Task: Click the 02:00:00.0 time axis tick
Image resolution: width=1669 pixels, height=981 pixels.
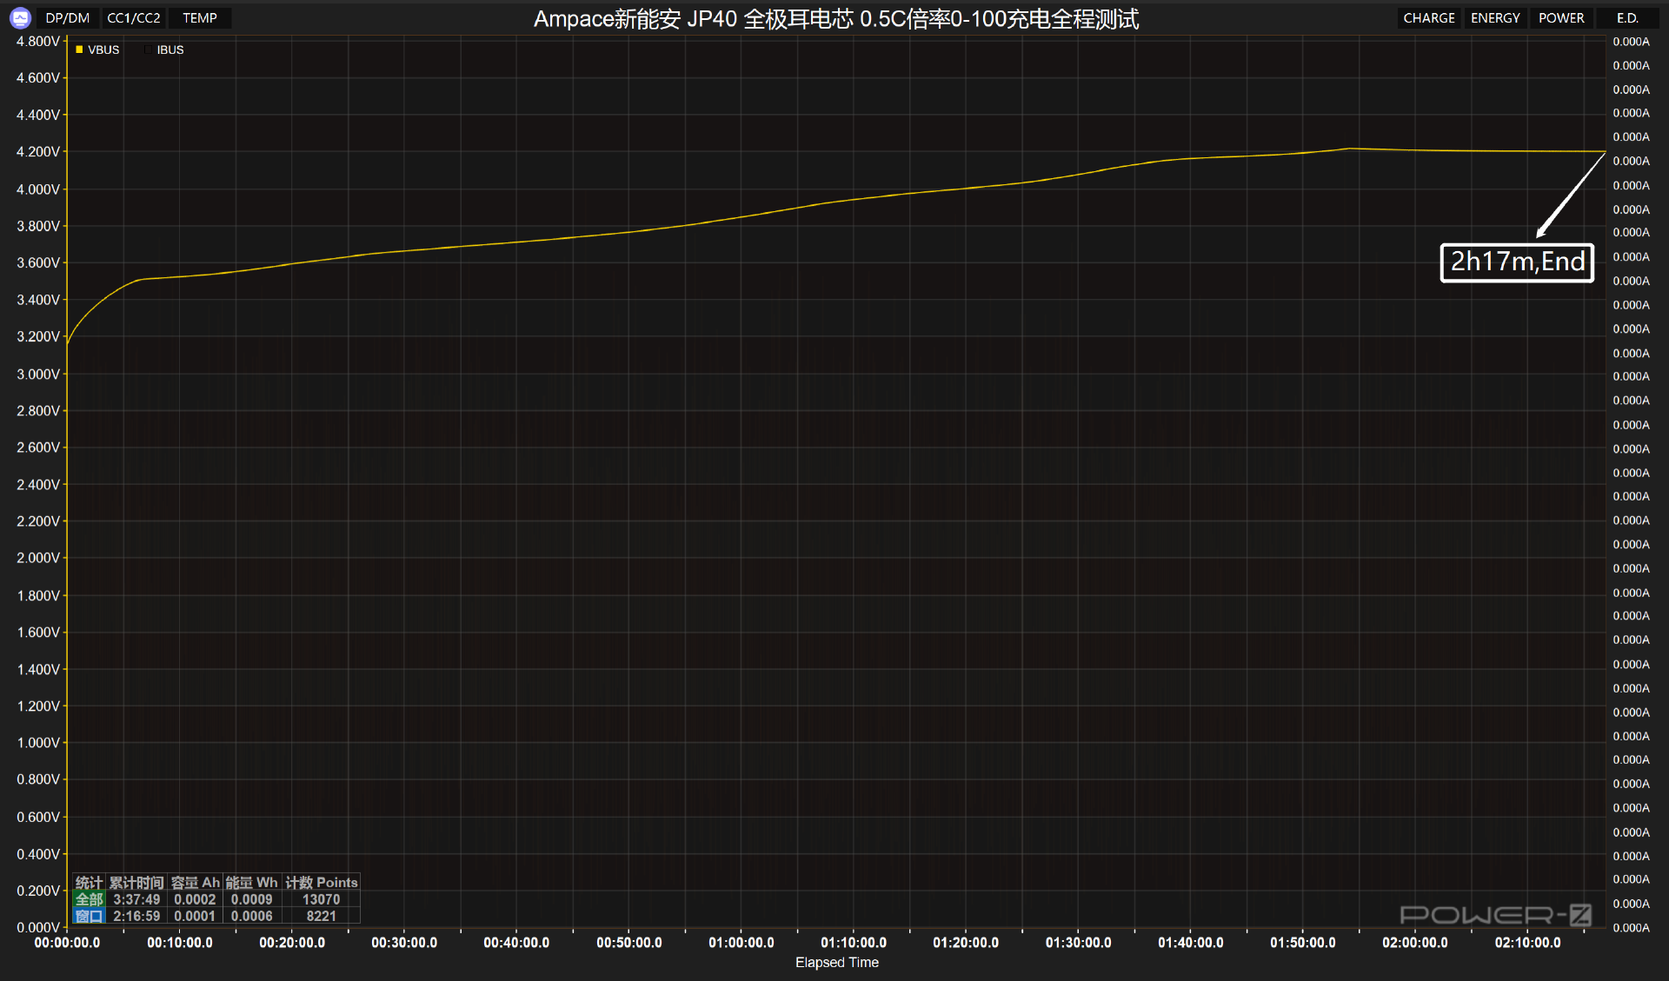Action: (1414, 943)
